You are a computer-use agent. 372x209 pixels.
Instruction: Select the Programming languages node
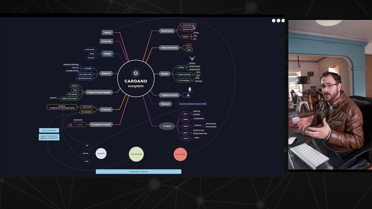(99, 92)
